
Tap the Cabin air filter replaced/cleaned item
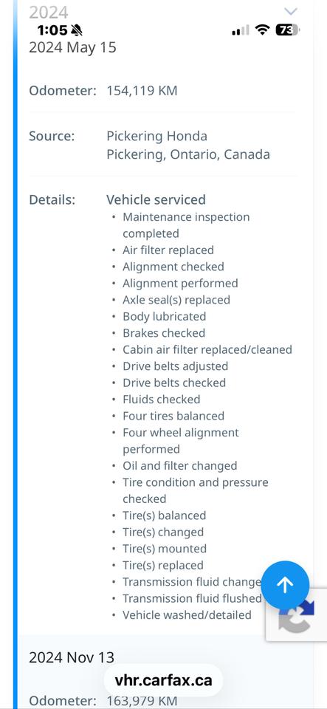click(207, 349)
